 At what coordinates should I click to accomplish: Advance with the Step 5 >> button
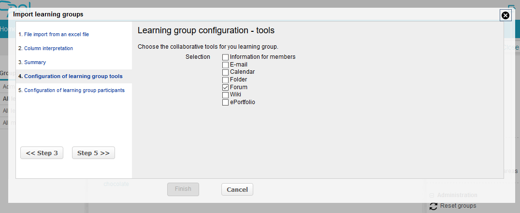93,153
